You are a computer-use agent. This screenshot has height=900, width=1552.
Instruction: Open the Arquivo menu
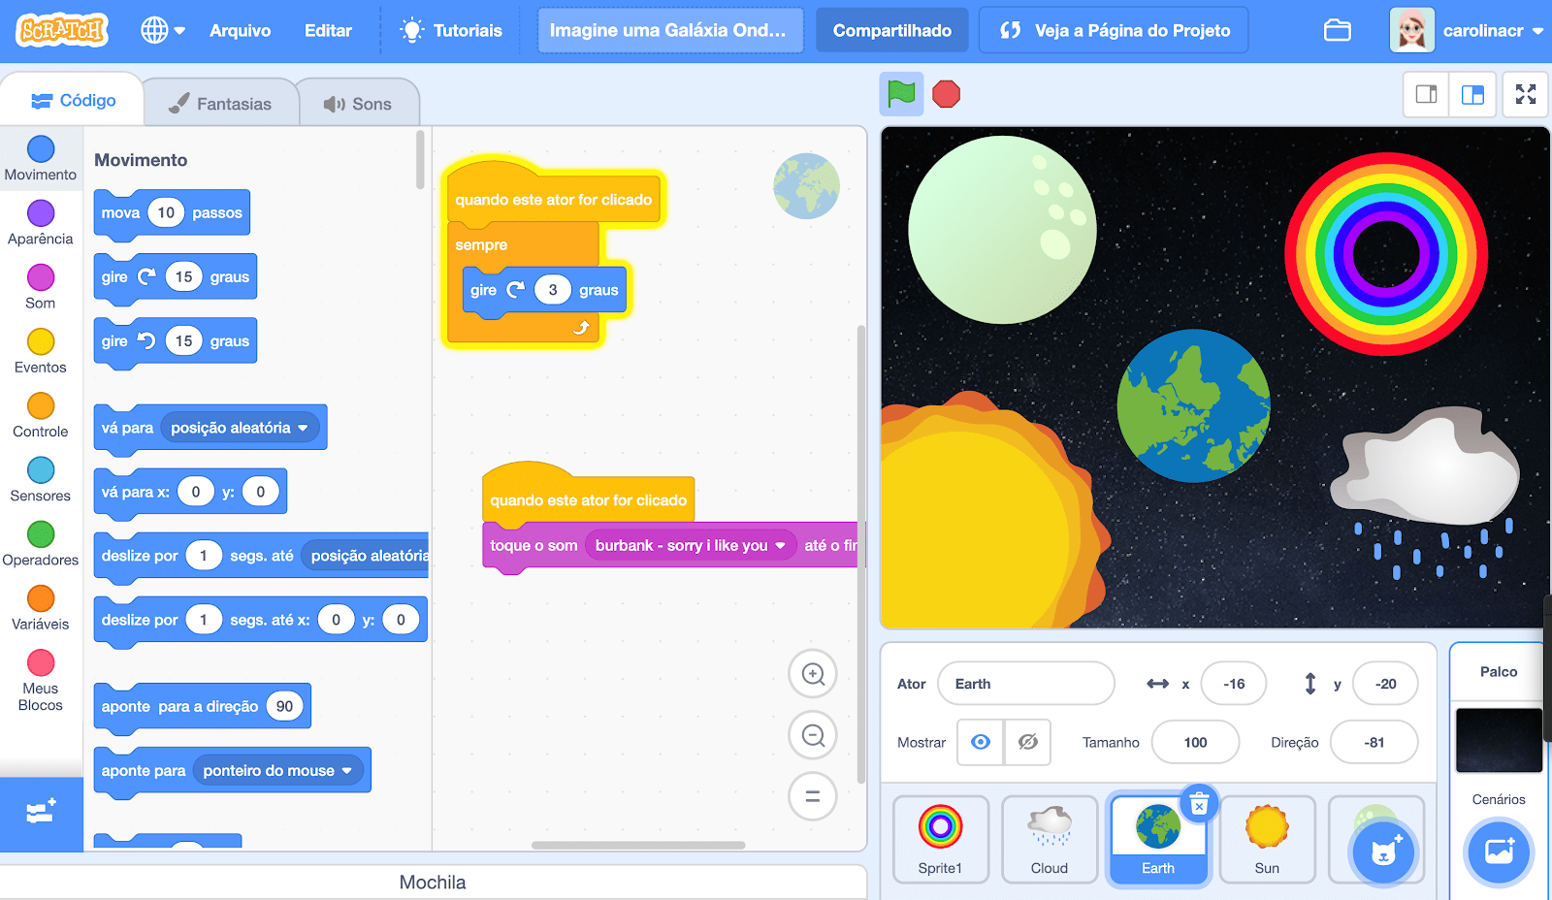240,31
